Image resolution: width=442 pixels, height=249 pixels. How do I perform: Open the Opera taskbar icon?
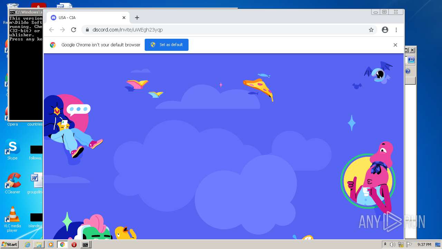point(74,245)
